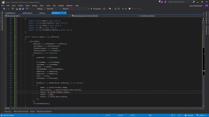
Task: Close the GetOrder.cs tab
Action: tap(65, 13)
